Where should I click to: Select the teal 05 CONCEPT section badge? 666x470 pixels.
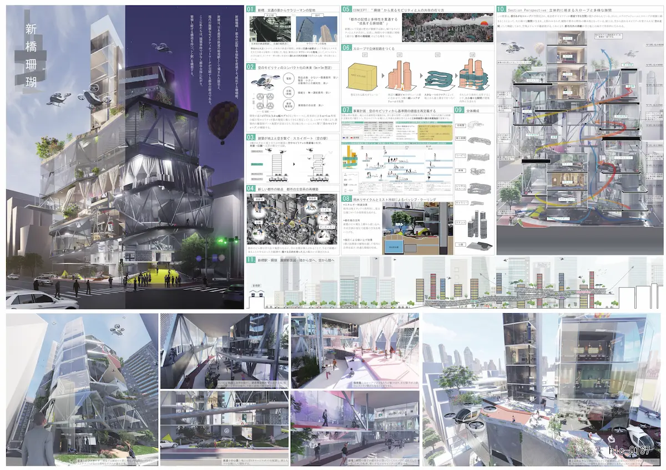tap(346, 9)
